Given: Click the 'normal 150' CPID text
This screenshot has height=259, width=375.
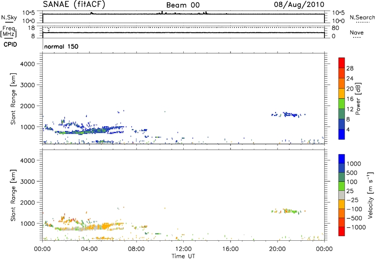Looking at the screenshot, I should click(61, 46).
